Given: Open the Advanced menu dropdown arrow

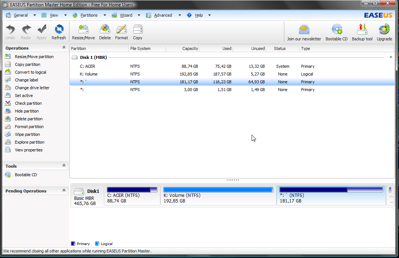Looking at the screenshot, I should point(180,15).
